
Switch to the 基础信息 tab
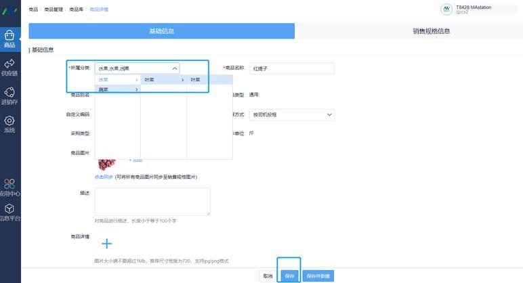pos(161,31)
